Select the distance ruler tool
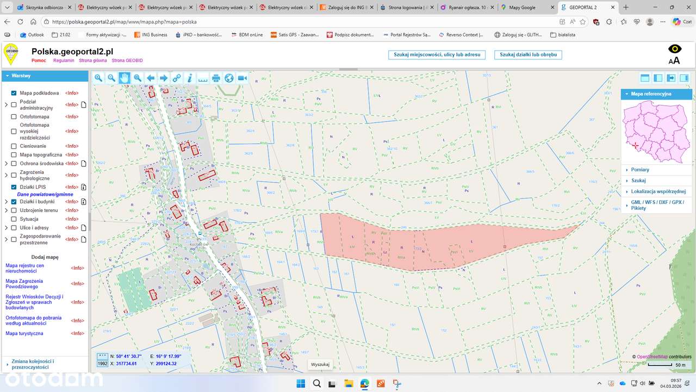The width and height of the screenshot is (696, 392). (x=203, y=78)
